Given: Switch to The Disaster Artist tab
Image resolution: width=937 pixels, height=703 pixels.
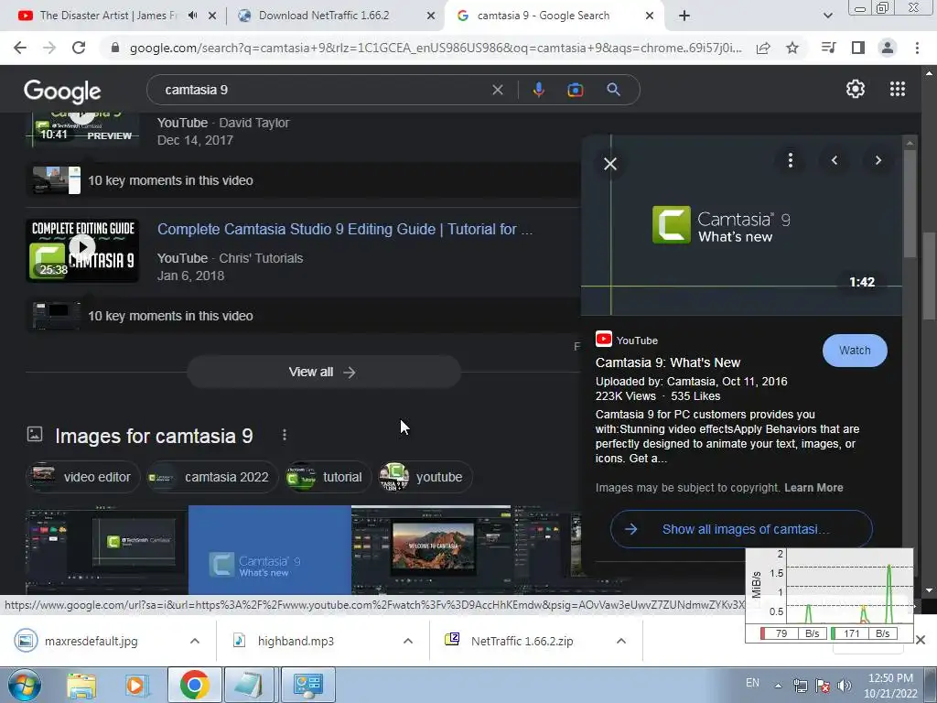Looking at the screenshot, I should 108,16.
